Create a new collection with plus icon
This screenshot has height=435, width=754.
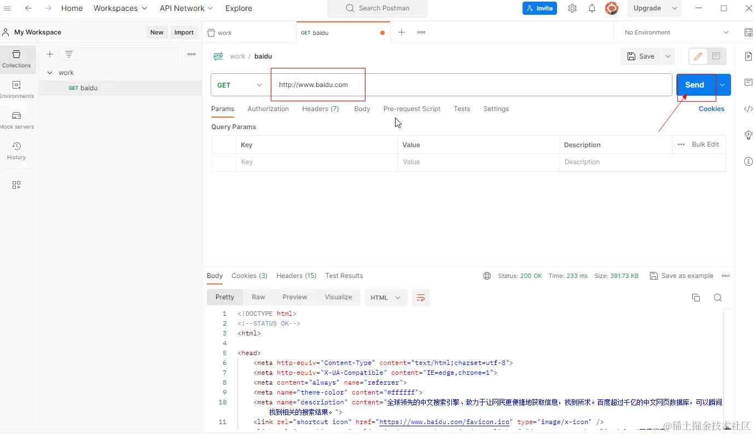click(x=50, y=54)
